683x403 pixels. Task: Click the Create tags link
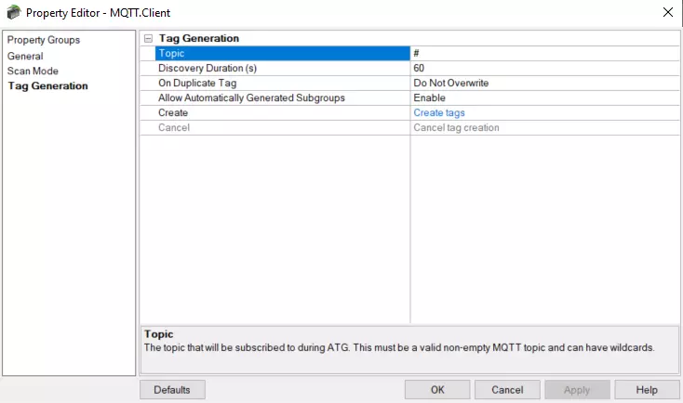(439, 112)
